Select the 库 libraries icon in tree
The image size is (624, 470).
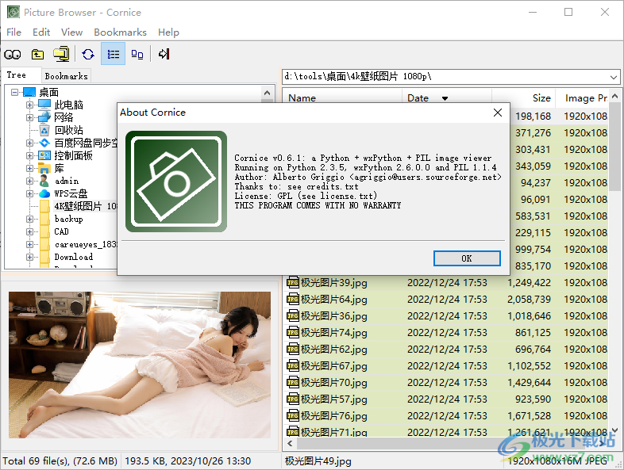tap(44, 168)
